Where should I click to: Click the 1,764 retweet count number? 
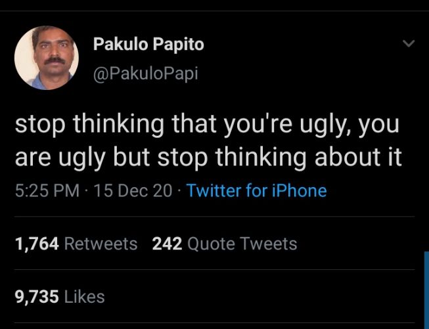coord(37,244)
